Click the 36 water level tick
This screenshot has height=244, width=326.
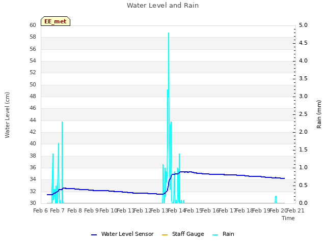[x=33, y=167]
